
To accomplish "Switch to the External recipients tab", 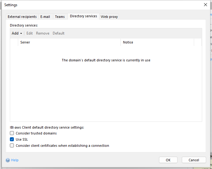I will 22,17.
